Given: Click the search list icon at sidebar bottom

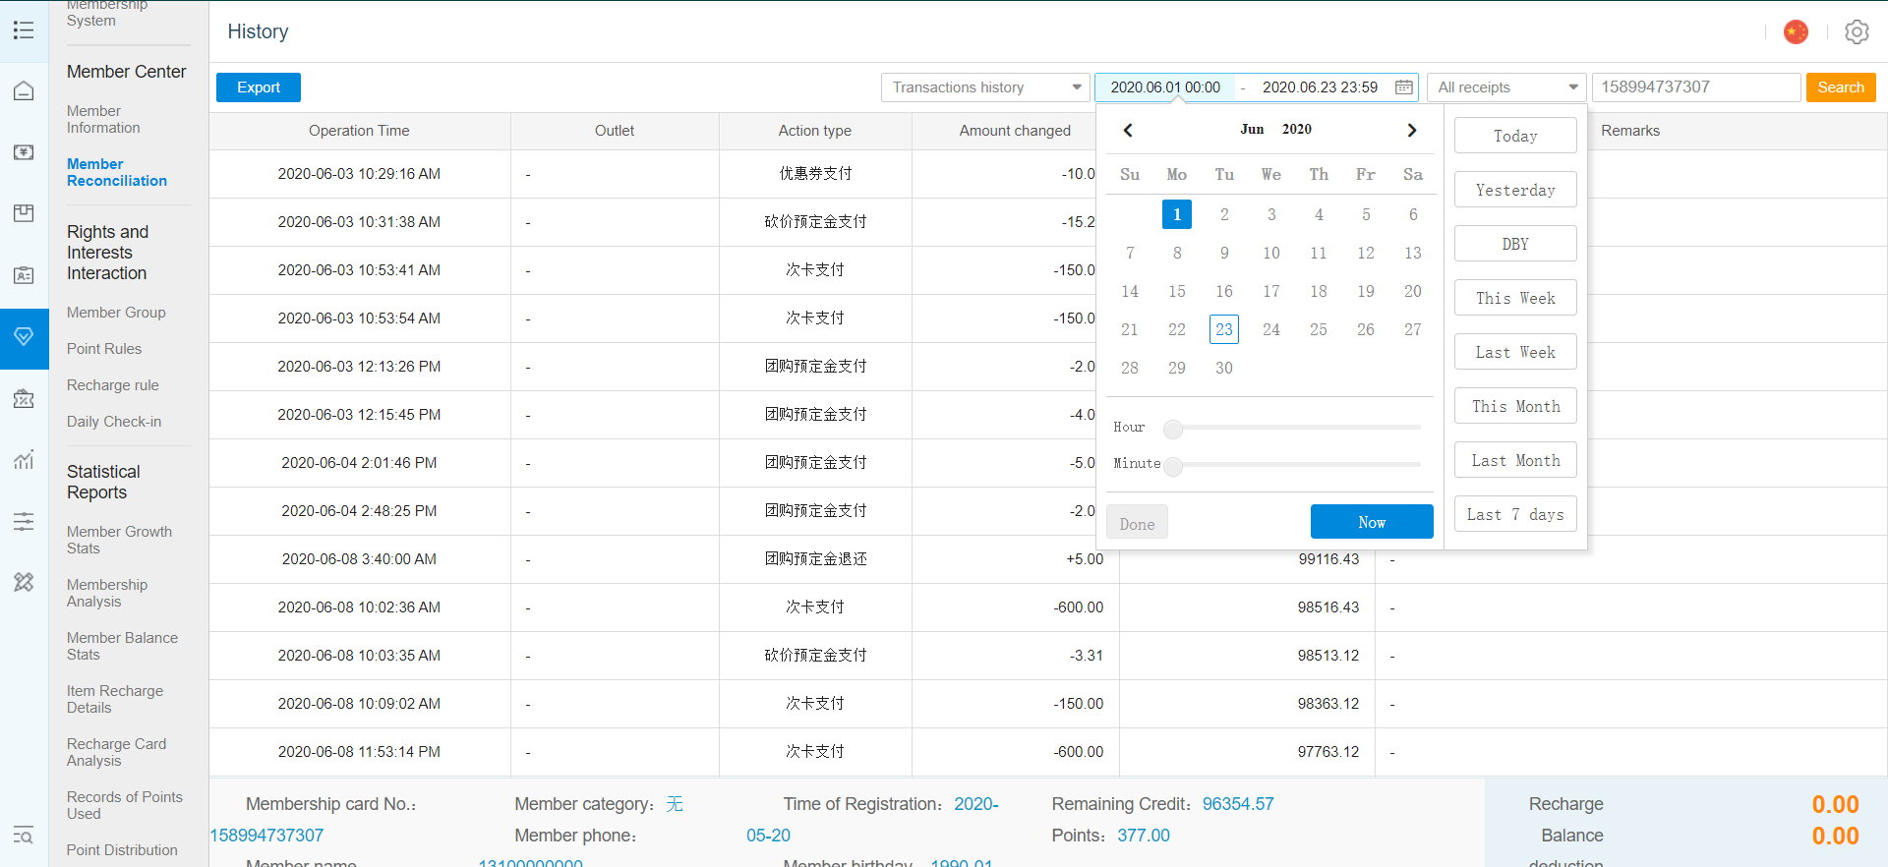Looking at the screenshot, I should click(x=24, y=836).
